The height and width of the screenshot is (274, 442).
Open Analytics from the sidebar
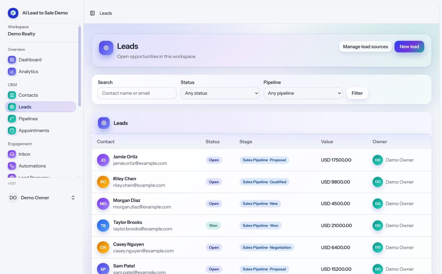point(41,72)
